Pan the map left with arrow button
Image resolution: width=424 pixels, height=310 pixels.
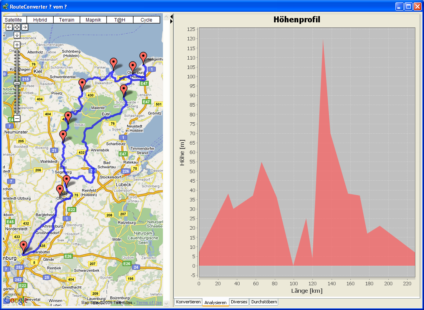(9, 27)
